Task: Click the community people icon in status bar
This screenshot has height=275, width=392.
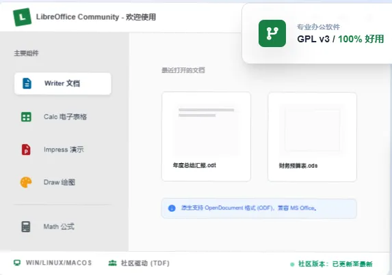Action: 112,263
